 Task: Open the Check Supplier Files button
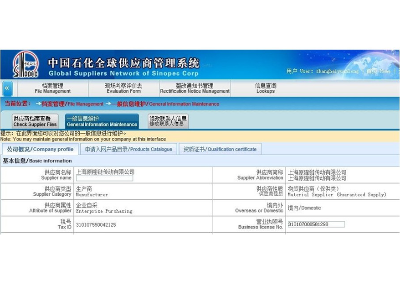click(35, 121)
